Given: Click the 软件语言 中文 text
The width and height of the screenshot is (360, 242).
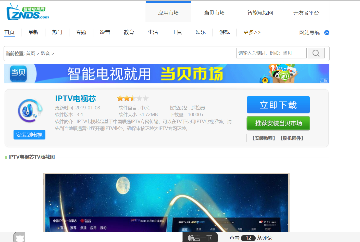Looking at the screenshot, I should 134,108.
